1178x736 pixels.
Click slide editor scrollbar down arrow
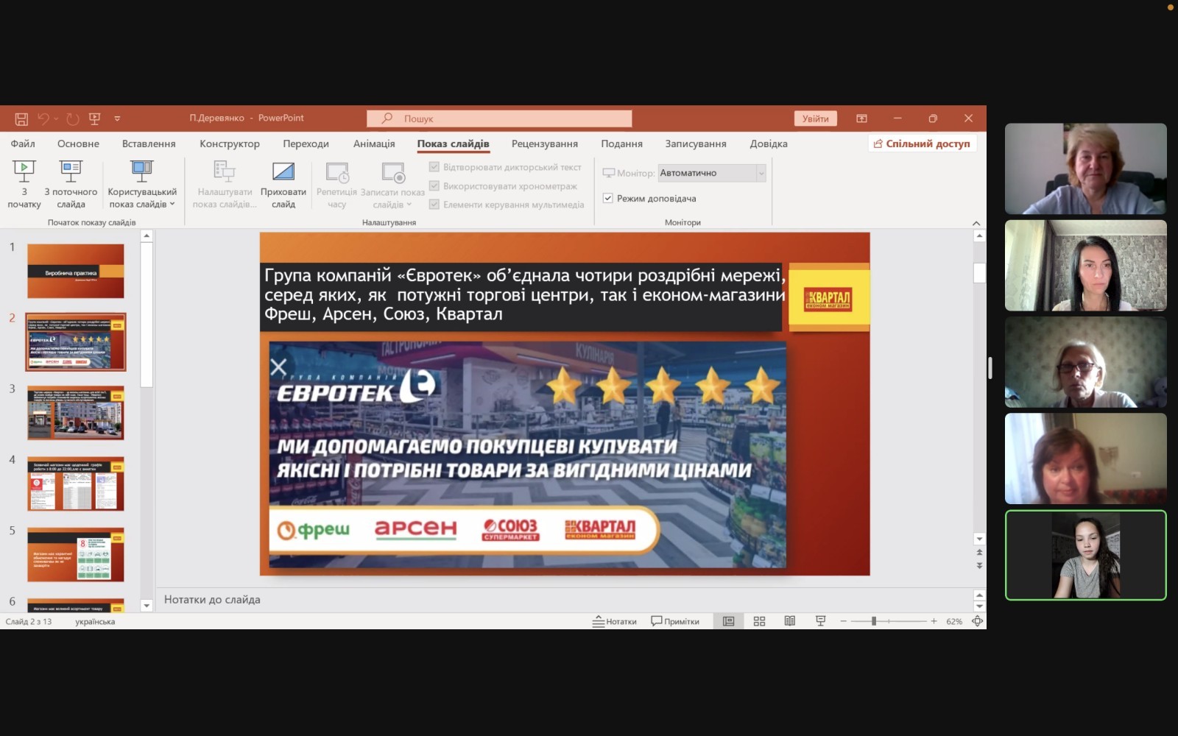[x=979, y=539]
